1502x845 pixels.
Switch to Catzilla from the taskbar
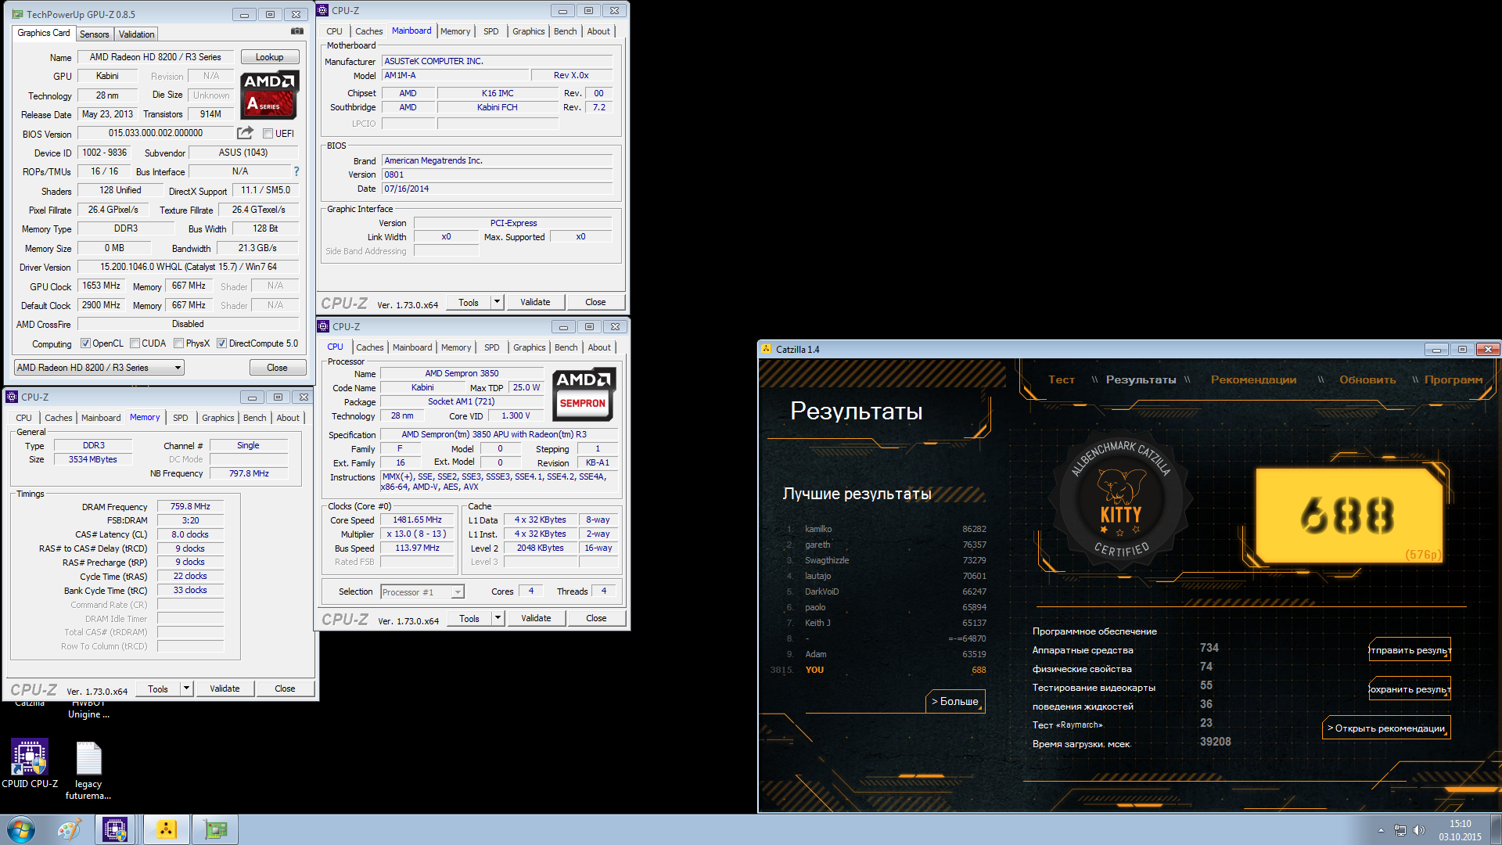pos(166,829)
